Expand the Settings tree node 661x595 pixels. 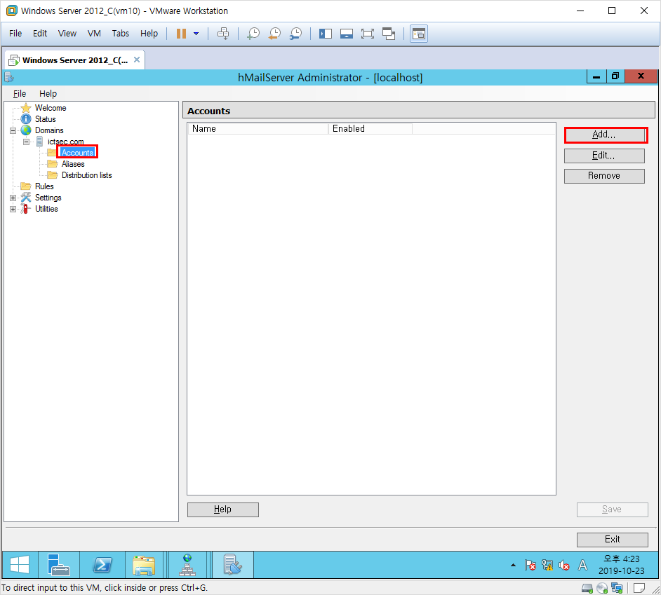13,198
